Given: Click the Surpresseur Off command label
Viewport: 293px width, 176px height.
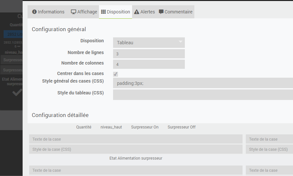Looking at the screenshot, I should 182,127.
